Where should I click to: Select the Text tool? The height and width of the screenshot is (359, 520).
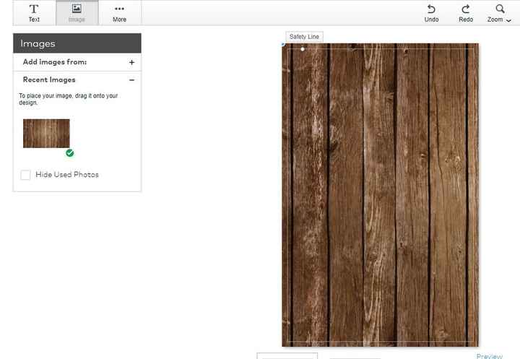click(34, 13)
